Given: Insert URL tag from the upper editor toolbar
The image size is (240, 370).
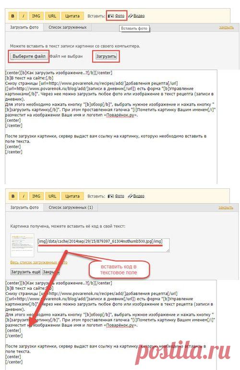Looking at the screenshot, I should pyautogui.click(x=52, y=16).
